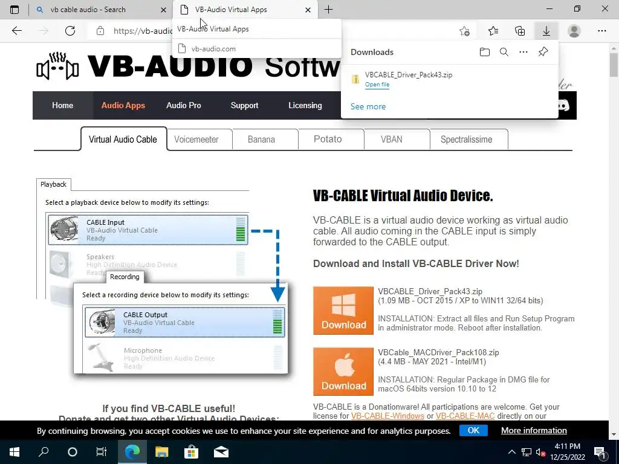Open Licensing navigation item

tap(305, 105)
